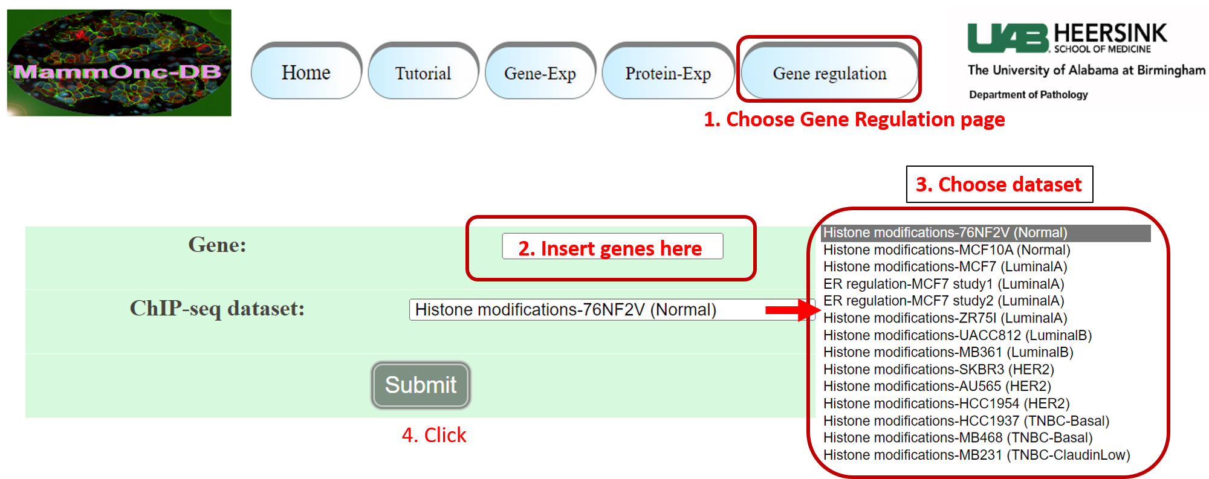Switch to the Protein-Exp tab

point(668,73)
